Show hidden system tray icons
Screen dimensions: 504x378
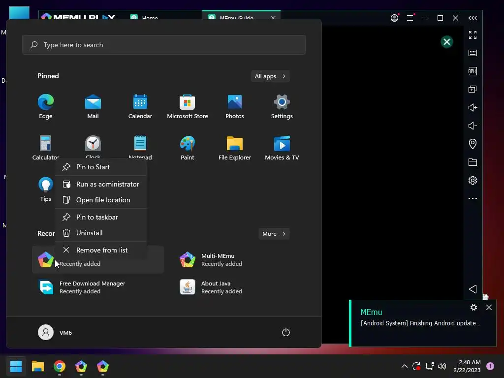coord(405,366)
